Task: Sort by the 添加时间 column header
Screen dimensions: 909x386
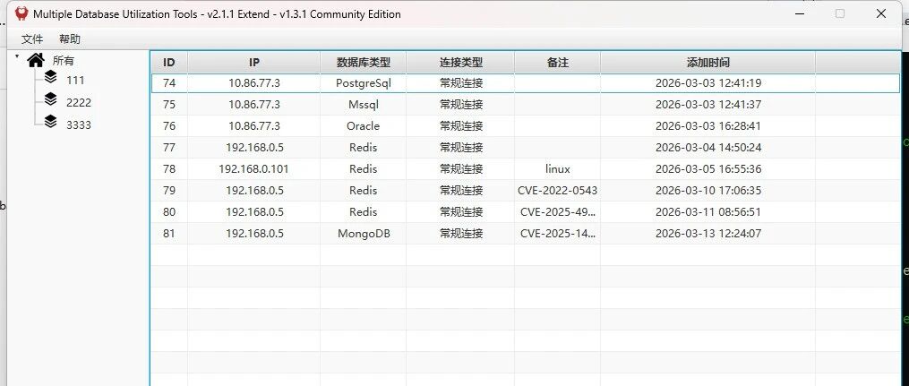Action: [x=707, y=63]
